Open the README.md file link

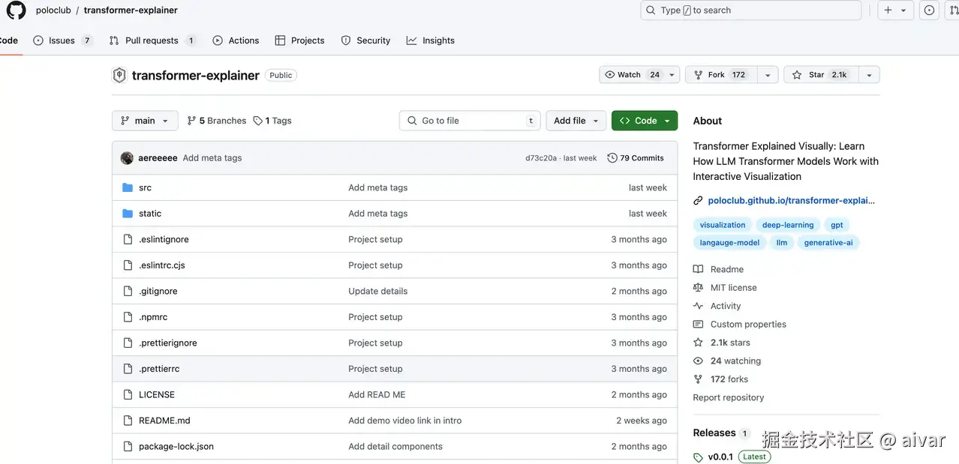point(164,421)
